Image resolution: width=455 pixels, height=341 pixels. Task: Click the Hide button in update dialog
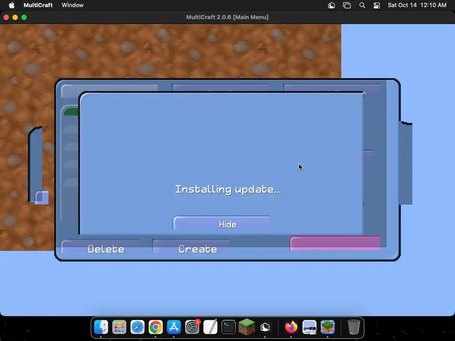click(221, 223)
